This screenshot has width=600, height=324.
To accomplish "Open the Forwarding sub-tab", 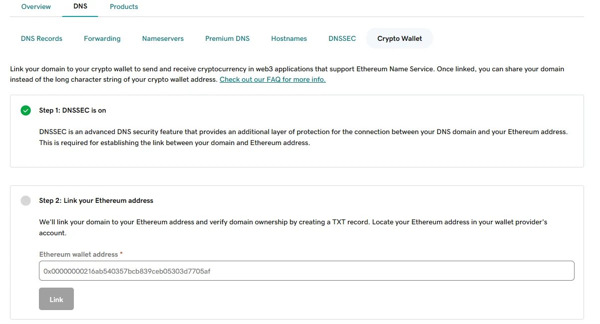I will [x=102, y=38].
